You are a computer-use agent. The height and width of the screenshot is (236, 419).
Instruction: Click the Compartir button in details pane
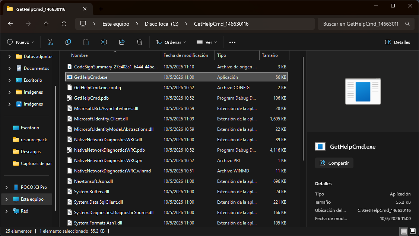[x=334, y=163]
